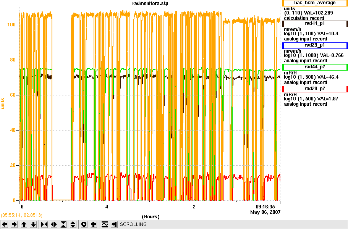Click the -2 x-axis tick label
The width and height of the screenshot is (348, 229).
[x=193, y=206]
